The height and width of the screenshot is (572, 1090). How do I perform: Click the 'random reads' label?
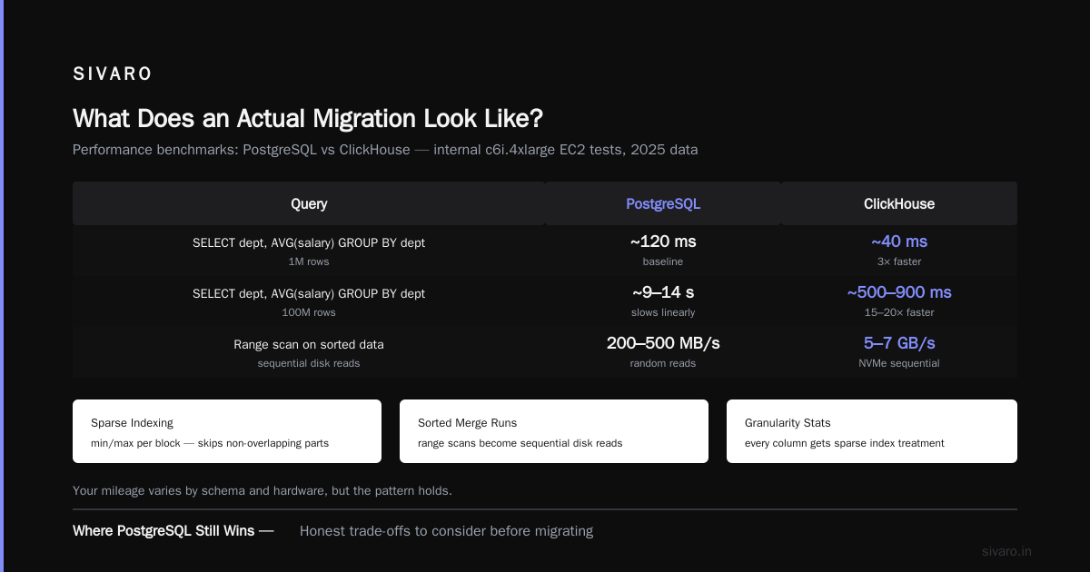[x=663, y=363]
